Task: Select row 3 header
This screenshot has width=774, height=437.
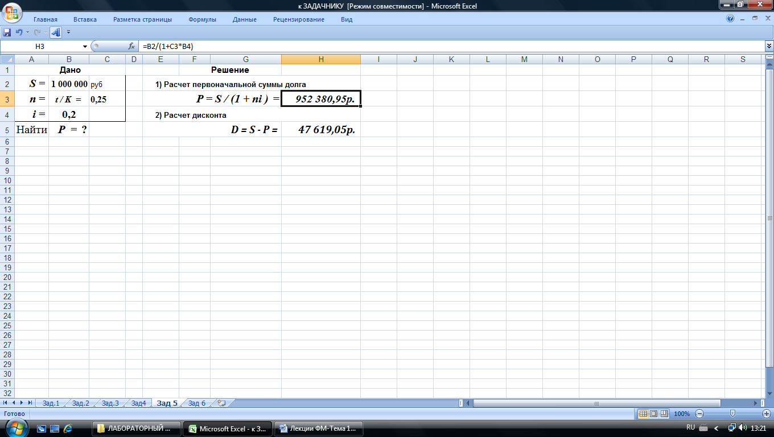Action: [x=7, y=99]
